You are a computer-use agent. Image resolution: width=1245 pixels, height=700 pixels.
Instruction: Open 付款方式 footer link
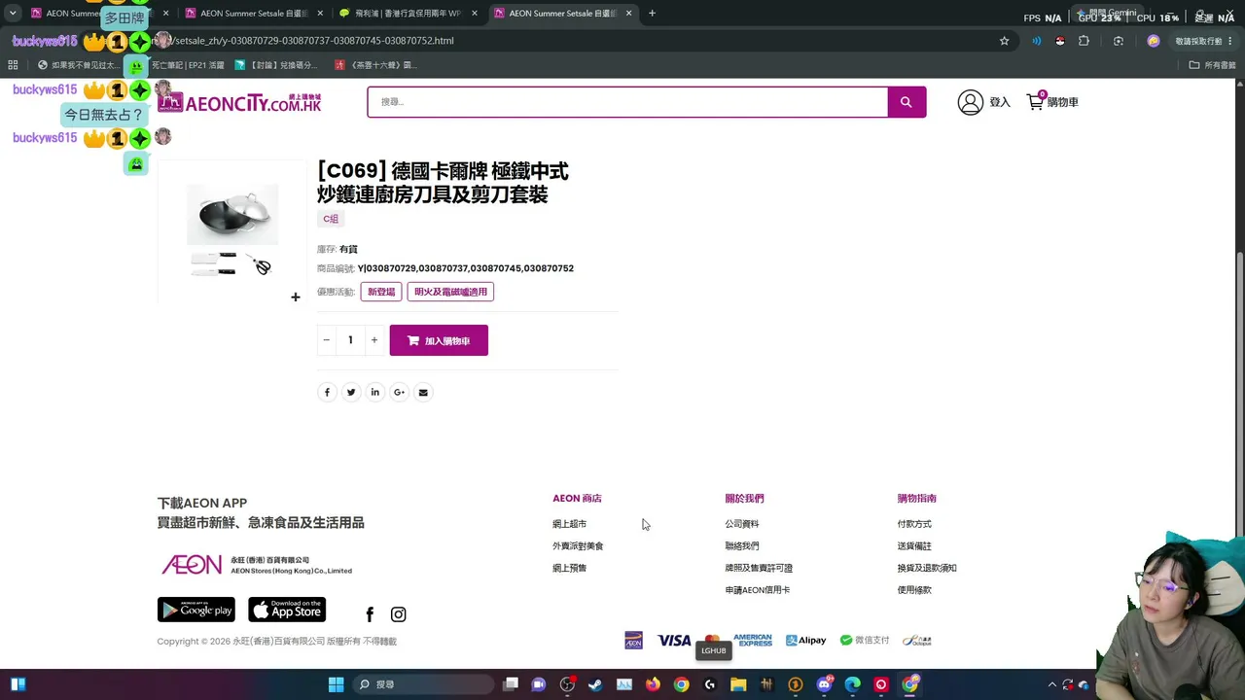[914, 524]
